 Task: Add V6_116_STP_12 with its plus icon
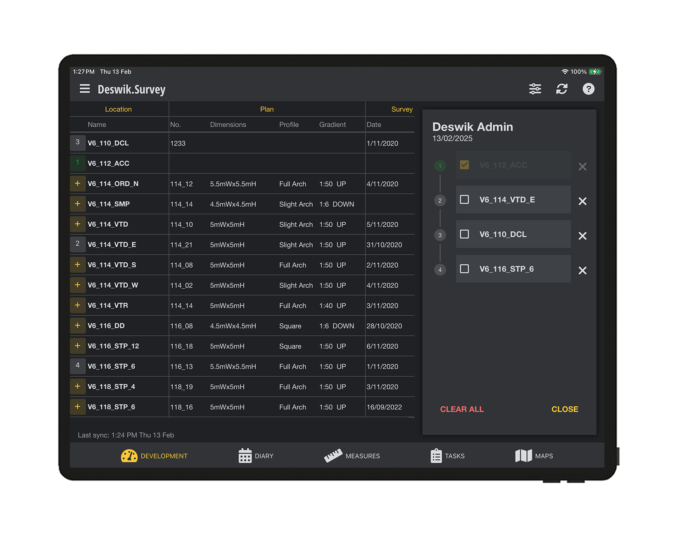coord(78,346)
